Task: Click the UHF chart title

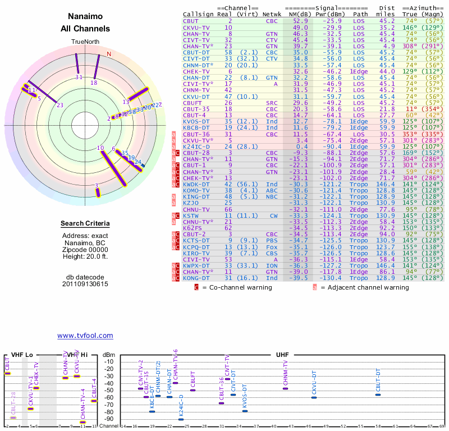Action: pos(282,355)
